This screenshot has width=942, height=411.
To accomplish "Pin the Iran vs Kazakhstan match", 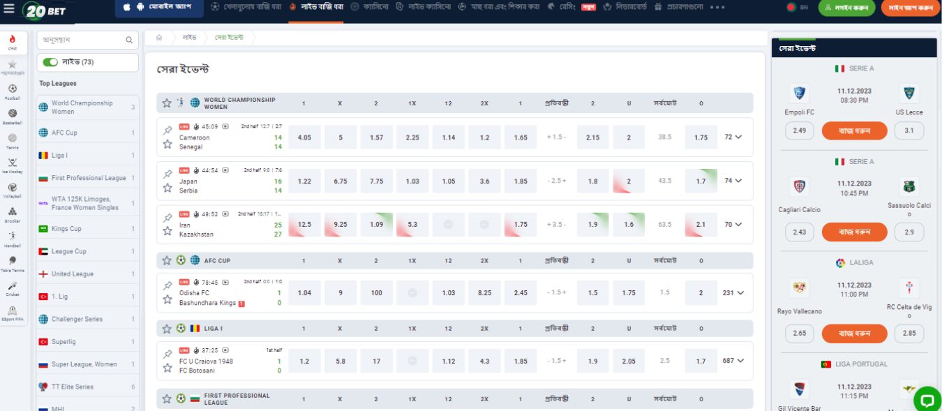I will tap(167, 218).
